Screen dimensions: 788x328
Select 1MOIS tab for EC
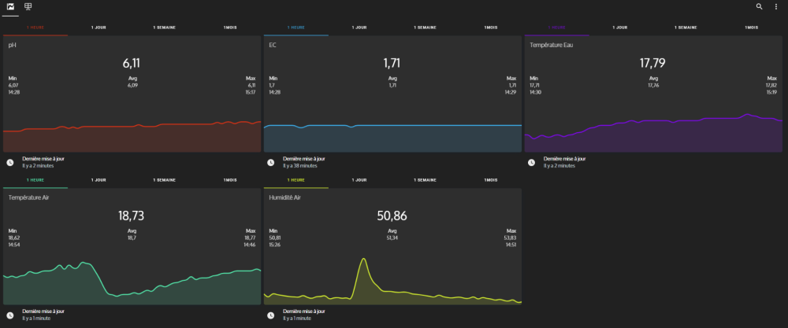tap(491, 28)
